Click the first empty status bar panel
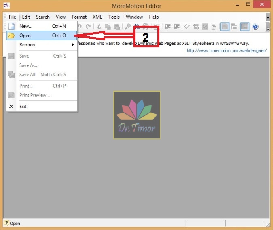Screen dimensions: 273x230 pyautogui.click(x=205, y=223)
